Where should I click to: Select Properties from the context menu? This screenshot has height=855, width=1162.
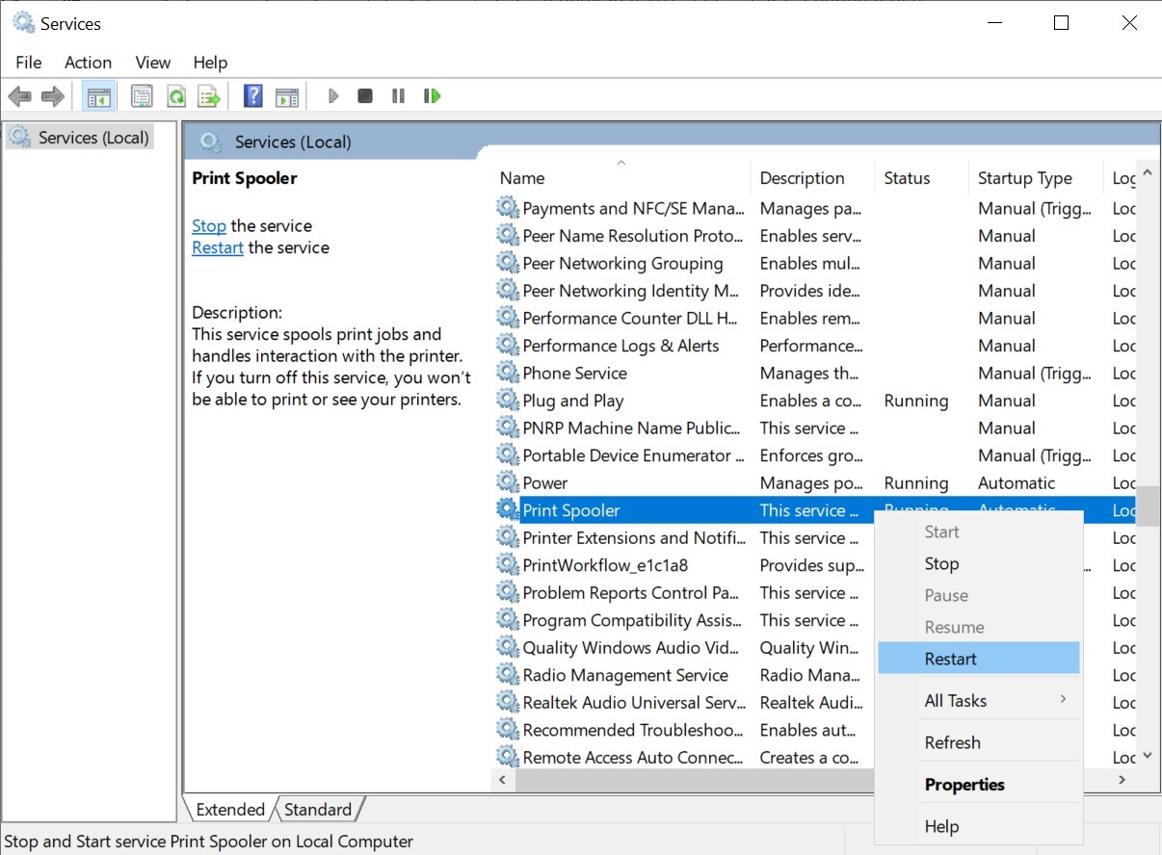click(x=964, y=785)
